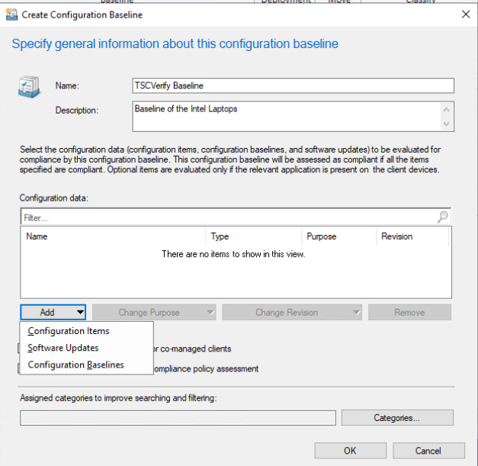The width and height of the screenshot is (478, 466).
Task: Click Description box scroll up arrow
Action: click(446, 109)
